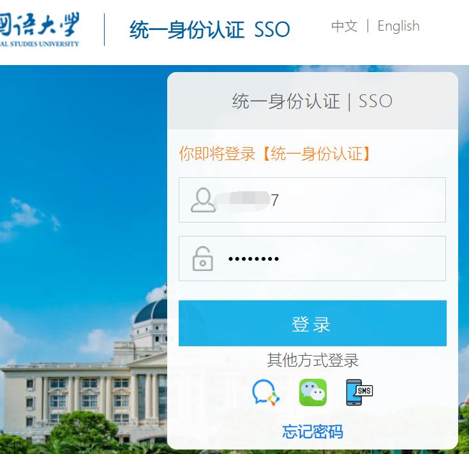The image size is (469, 454).
Task: Click the blue 登录 button
Action: (312, 323)
